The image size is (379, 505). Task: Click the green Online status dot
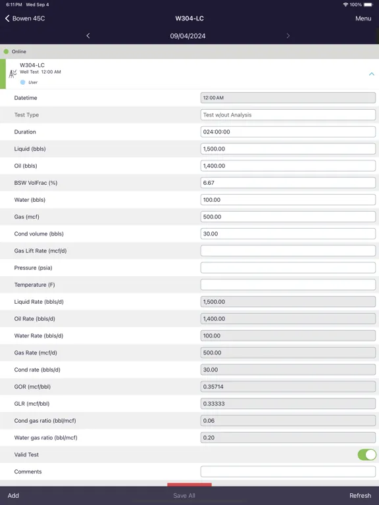tap(6, 51)
